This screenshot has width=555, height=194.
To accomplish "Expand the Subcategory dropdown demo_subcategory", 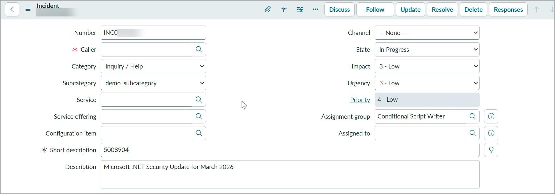I will coord(153,83).
